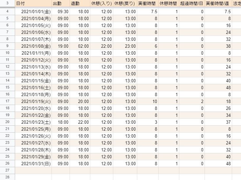Click the date cell 2021/01/19(火)

click(33, 101)
